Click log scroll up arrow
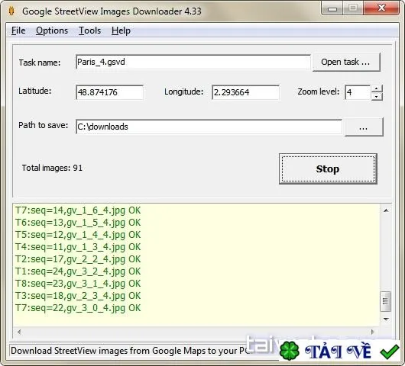 (x=386, y=210)
